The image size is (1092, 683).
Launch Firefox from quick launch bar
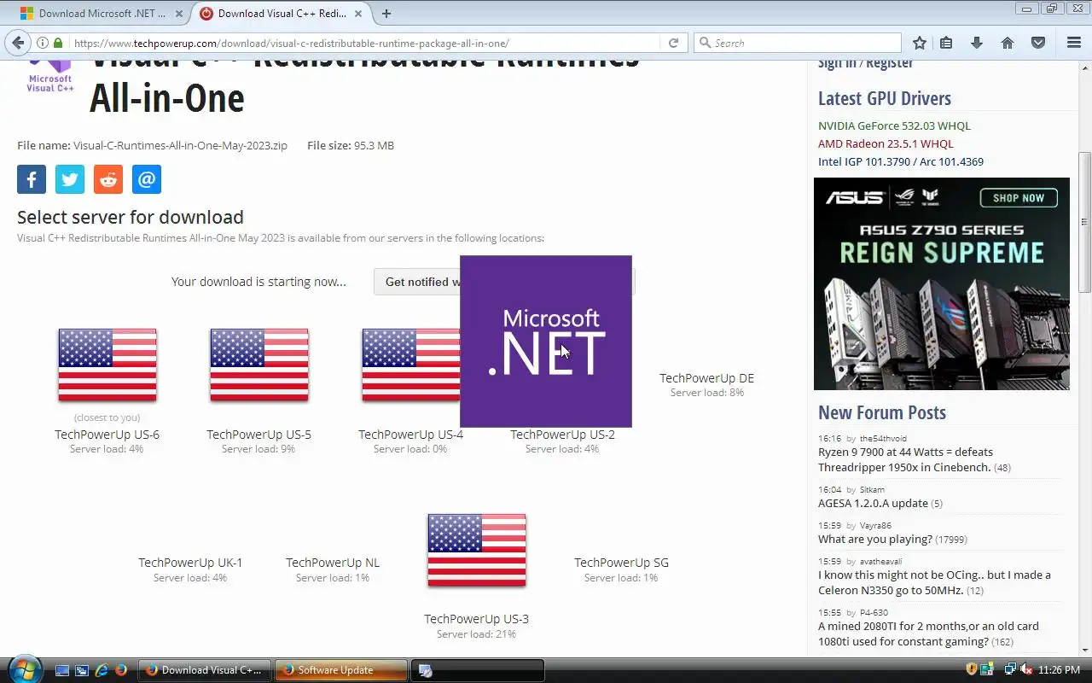click(121, 670)
